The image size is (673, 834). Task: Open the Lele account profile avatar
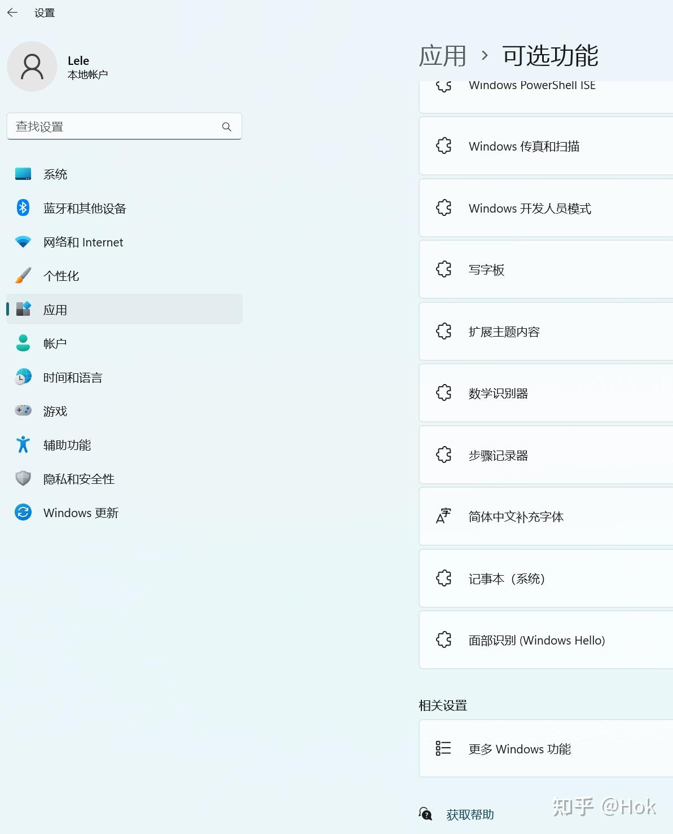pyautogui.click(x=32, y=67)
